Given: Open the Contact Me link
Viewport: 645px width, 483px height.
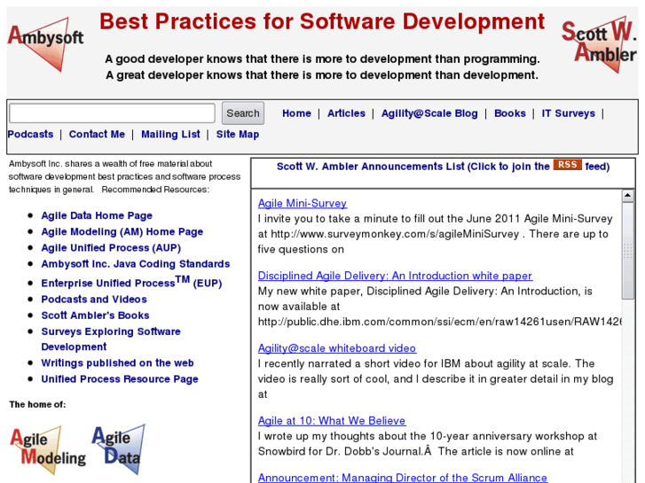Looking at the screenshot, I should tap(97, 135).
